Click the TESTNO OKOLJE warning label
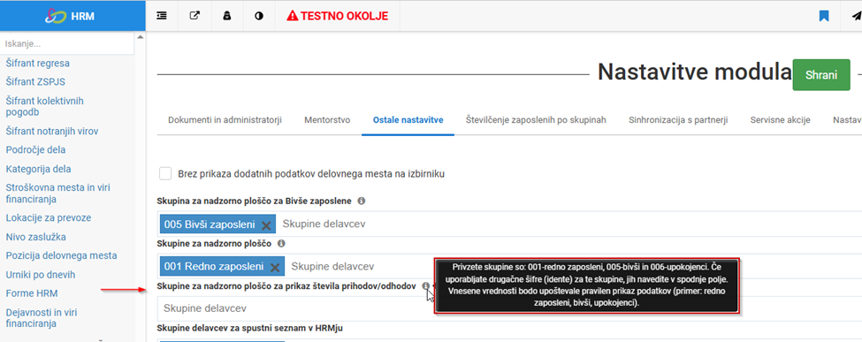This screenshot has height=342, width=862. click(x=338, y=16)
